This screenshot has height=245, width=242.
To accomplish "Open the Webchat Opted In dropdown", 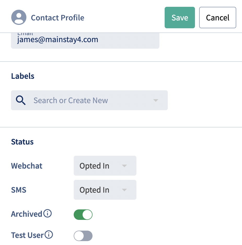I will (105, 166).
